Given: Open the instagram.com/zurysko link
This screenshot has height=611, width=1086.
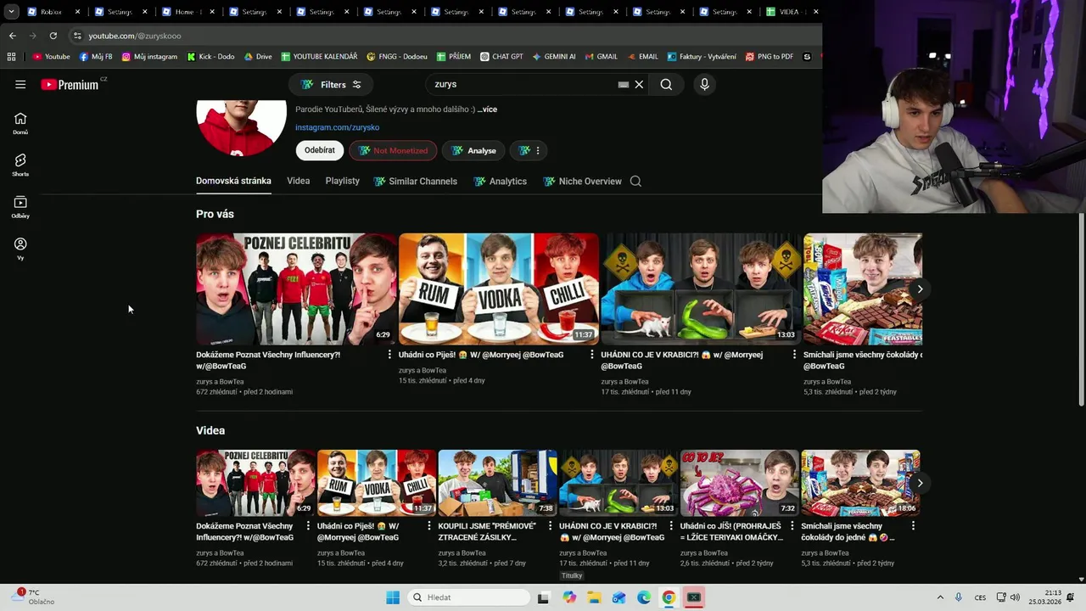Looking at the screenshot, I should click(337, 127).
